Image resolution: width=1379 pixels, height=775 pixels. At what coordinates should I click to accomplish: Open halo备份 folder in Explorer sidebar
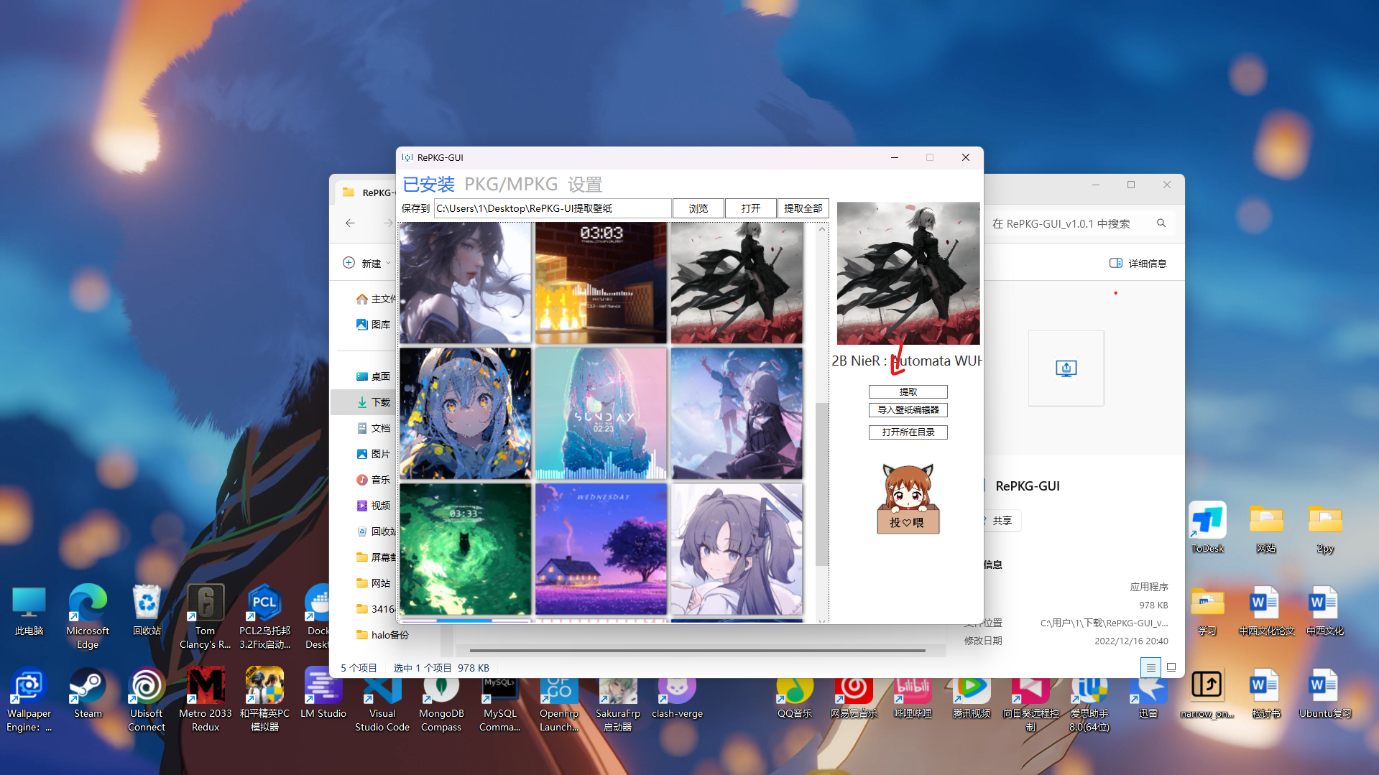[382, 635]
